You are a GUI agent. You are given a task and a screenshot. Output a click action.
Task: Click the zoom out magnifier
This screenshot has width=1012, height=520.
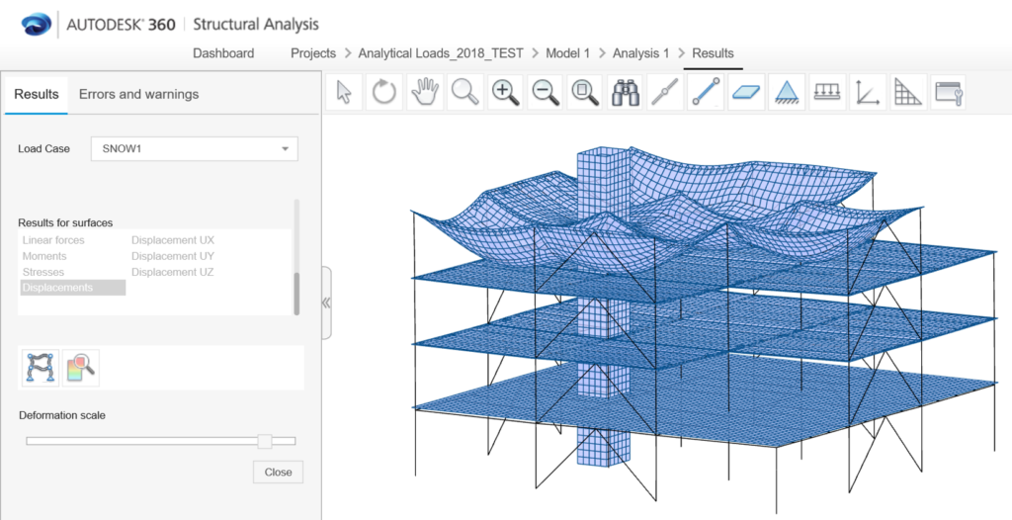544,93
